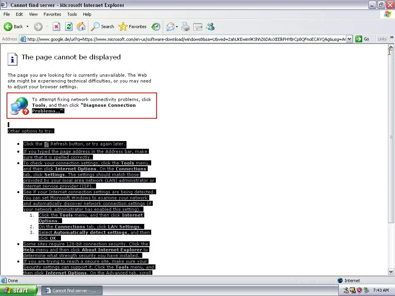Go to the Home page icon

[81, 27]
